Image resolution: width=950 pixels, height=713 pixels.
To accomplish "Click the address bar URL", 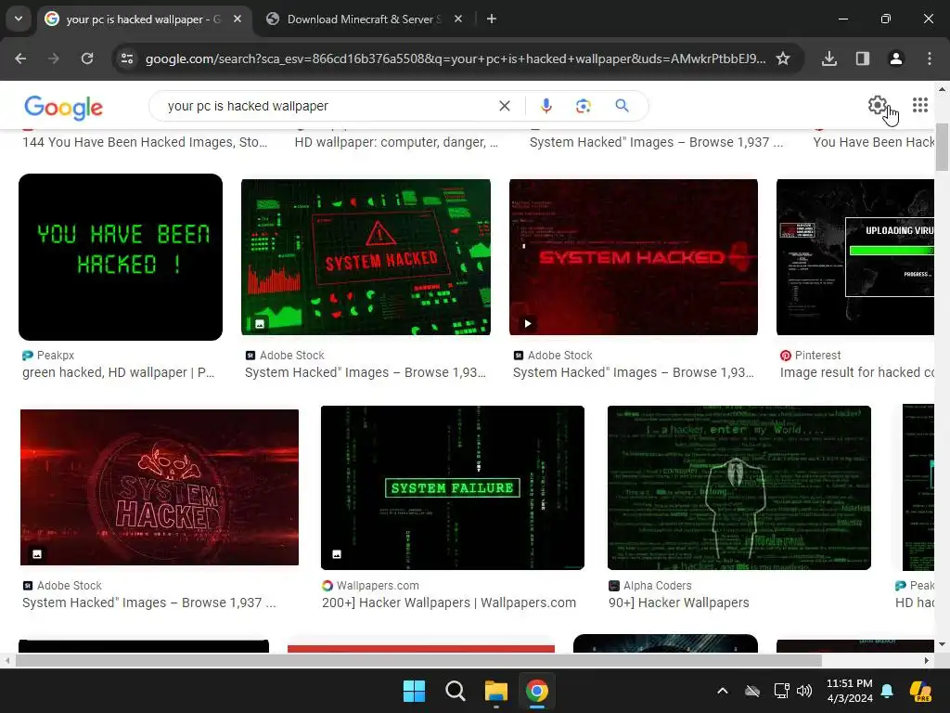I will [456, 58].
